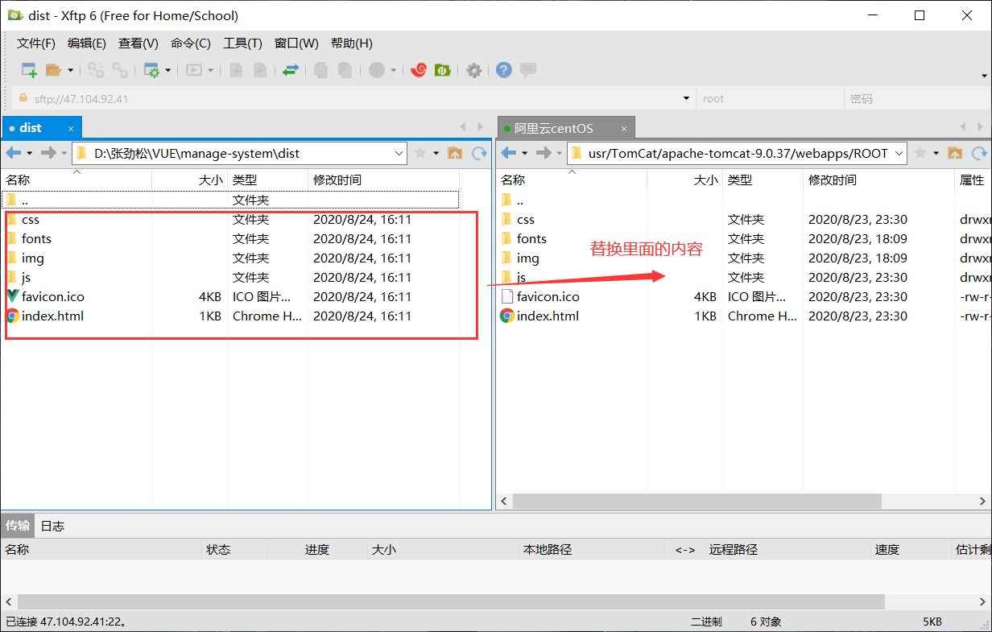The width and height of the screenshot is (992, 632).
Task: Click the grey globe toolbar icon
Action: pyautogui.click(x=377, y=70)
